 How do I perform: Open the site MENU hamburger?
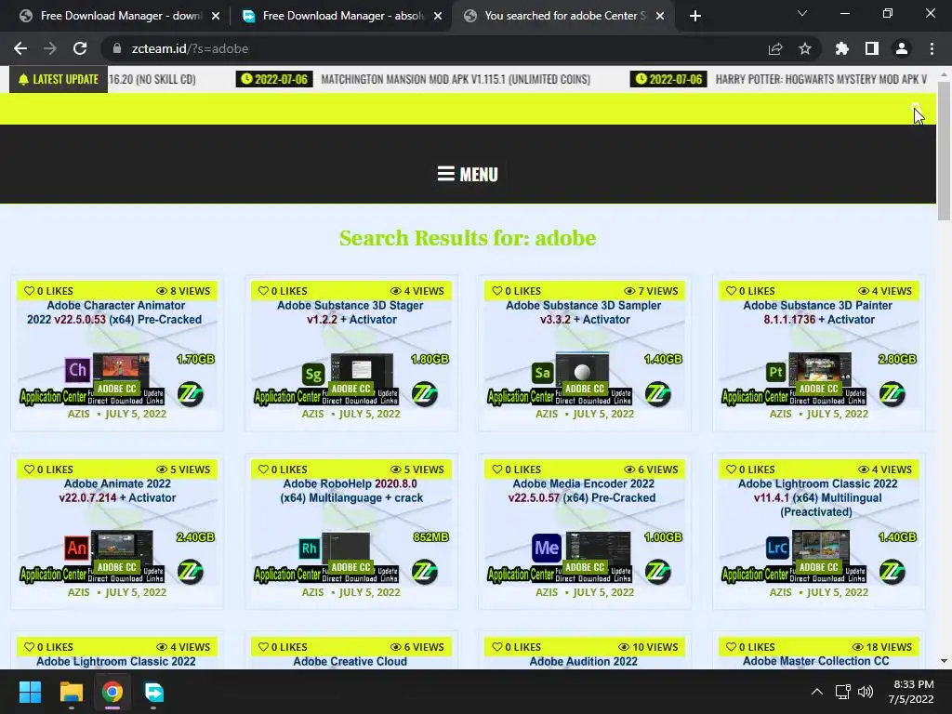(468, 174)
